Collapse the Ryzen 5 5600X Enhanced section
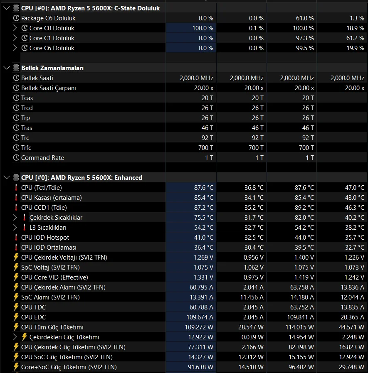Screen dimensions: 368x373 coord(7,178)
